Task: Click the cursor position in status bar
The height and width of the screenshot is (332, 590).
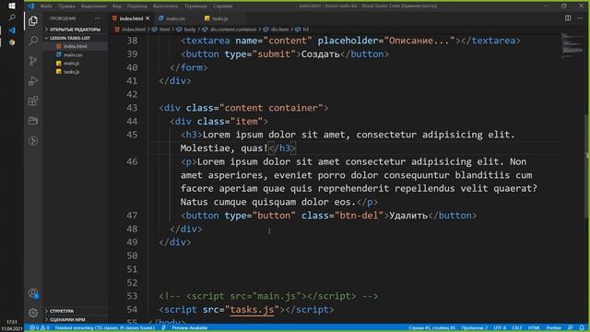Action: click(431, 328)
